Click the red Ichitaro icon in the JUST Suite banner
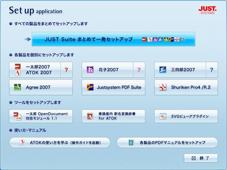Viewport: 227px width, 170px height. [144, 39]
